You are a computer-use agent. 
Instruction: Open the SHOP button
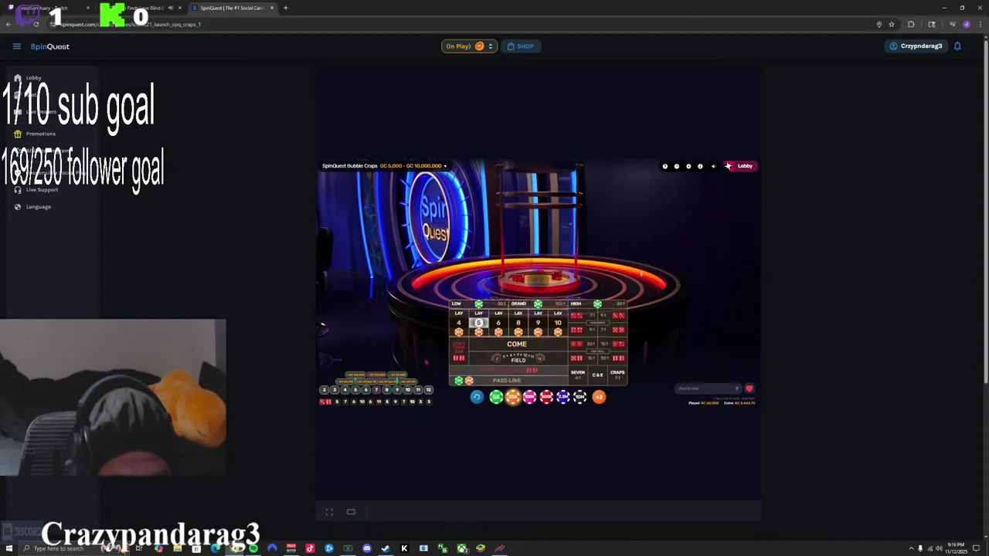point(520,46)
